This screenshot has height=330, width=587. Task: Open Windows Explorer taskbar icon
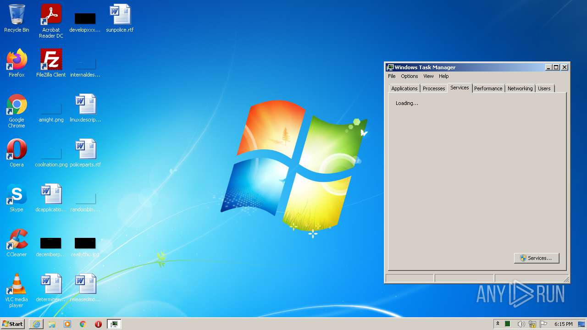pos(52,324)
